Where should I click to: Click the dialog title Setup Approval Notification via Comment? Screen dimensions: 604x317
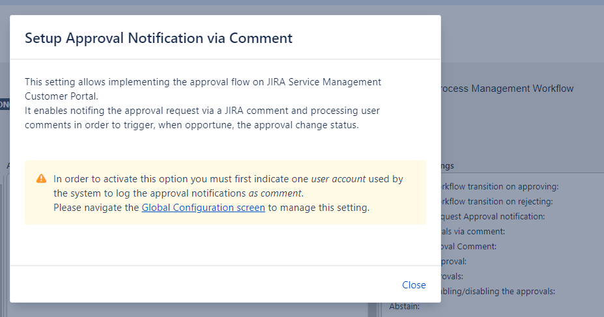tap(158, 38)
